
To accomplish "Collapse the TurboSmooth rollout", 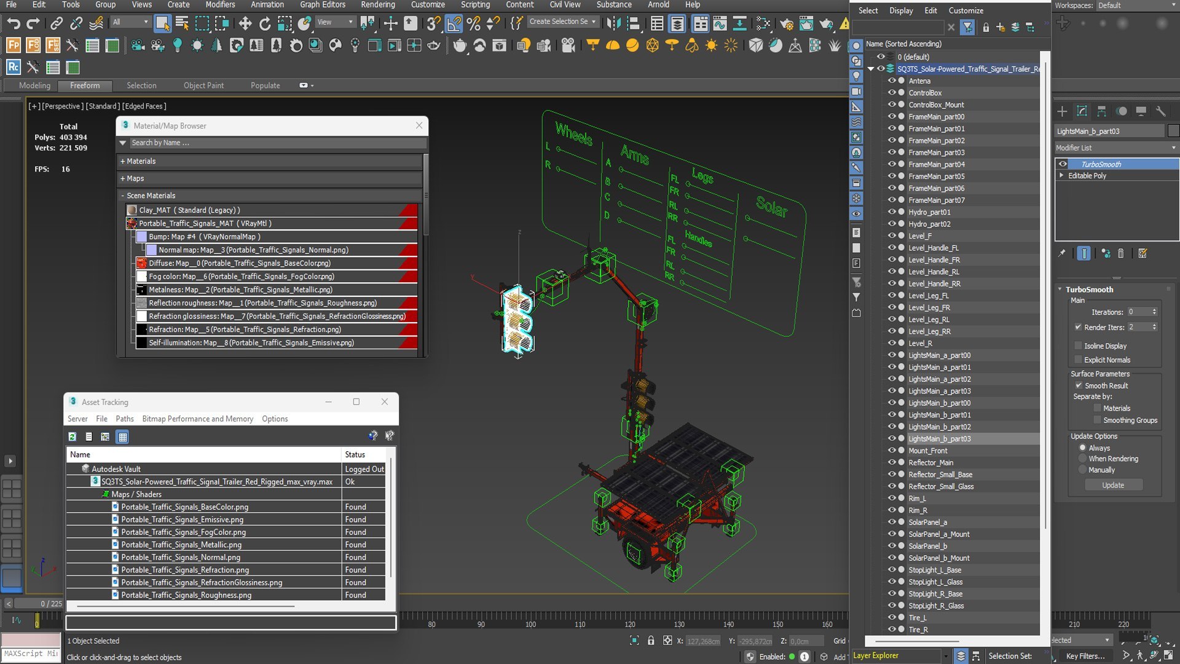I will coord(1060,289).
